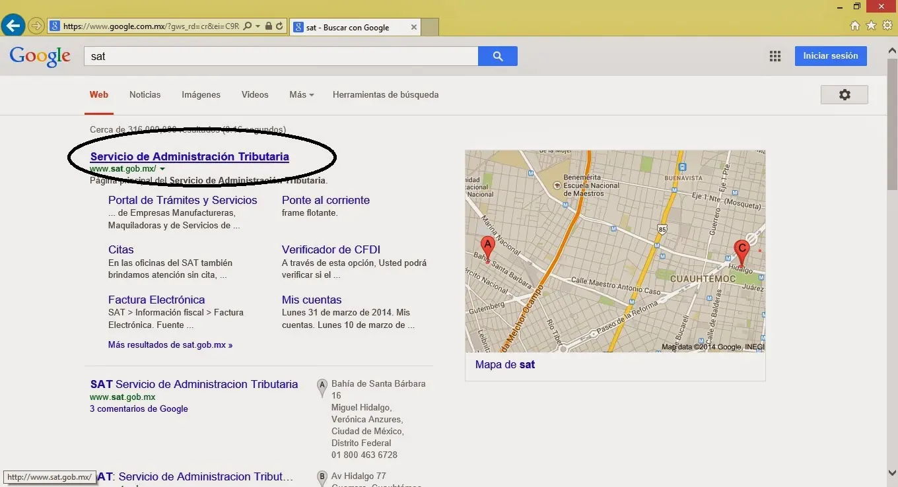898x487 pixels.
Task: Click map marker A on the map
Action: pyautogui.click(x=487, y=249)
